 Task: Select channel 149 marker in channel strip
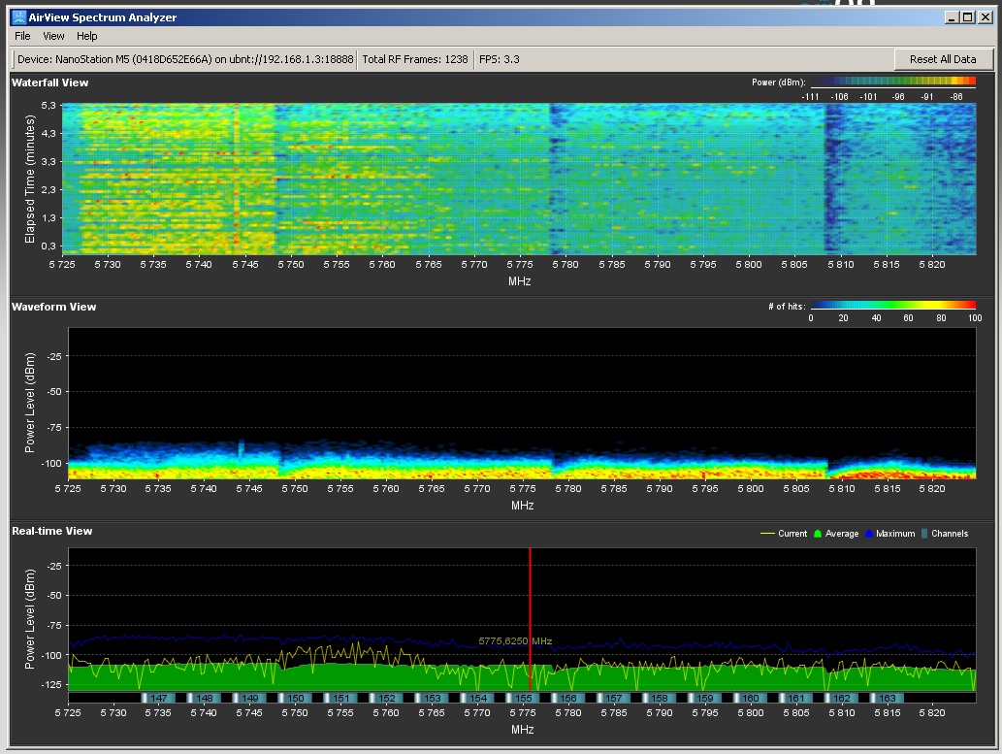[249, 699]
